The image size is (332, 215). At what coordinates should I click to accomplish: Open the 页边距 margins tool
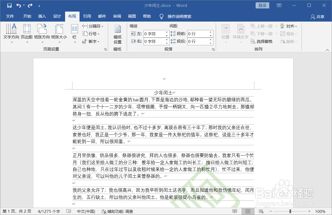tap(27, 34)
